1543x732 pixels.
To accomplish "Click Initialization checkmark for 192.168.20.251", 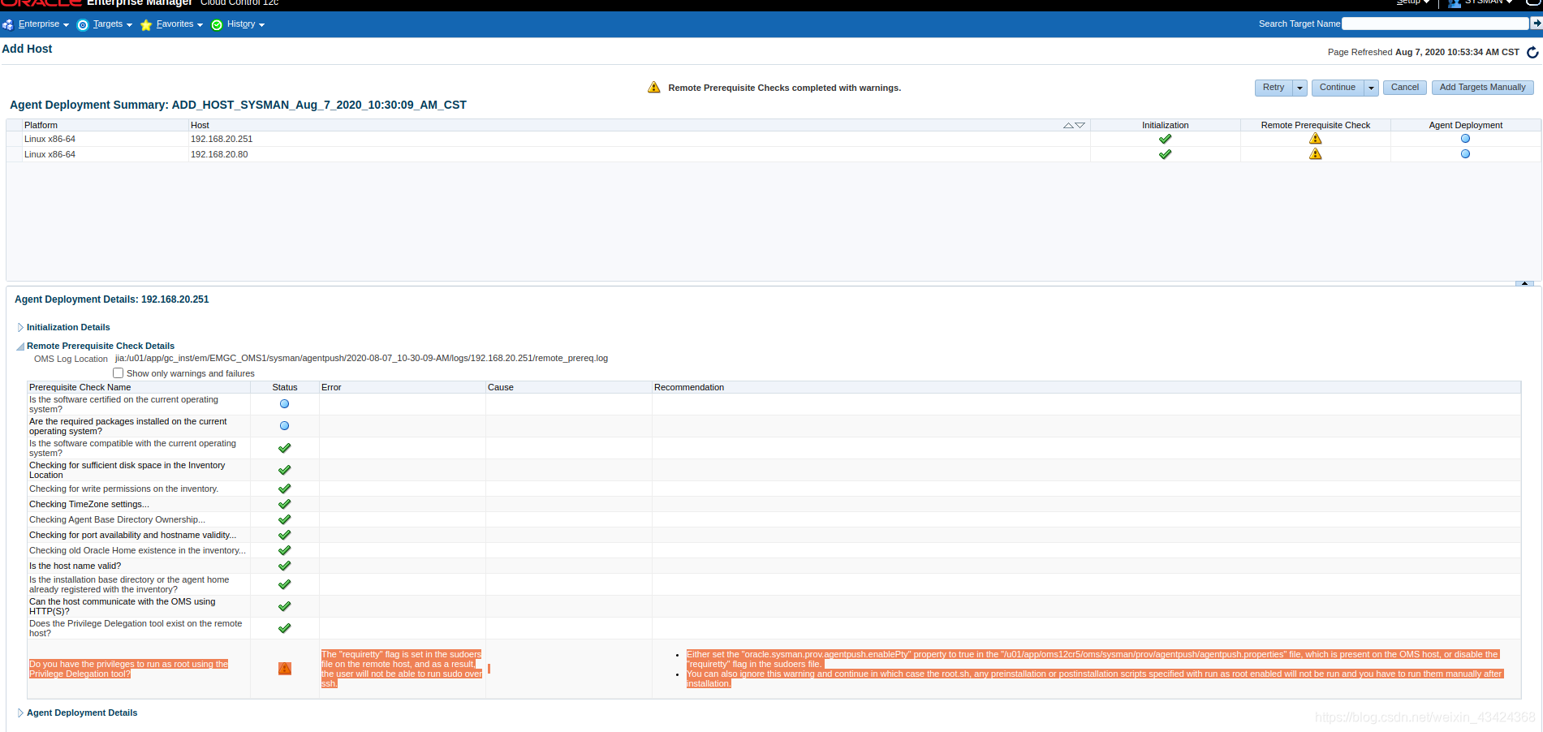I will (1166, 139).
